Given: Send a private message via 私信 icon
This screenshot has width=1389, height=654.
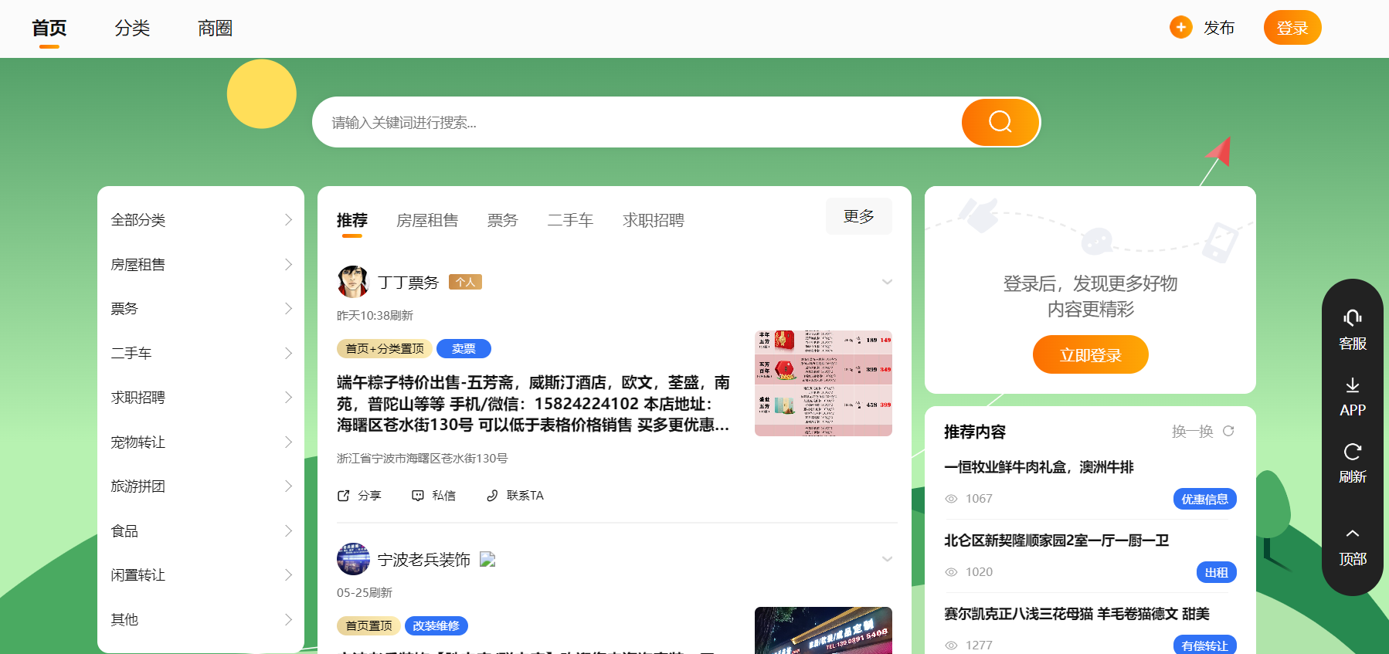Looking at the screenshot, I should [x=418, y=496].
